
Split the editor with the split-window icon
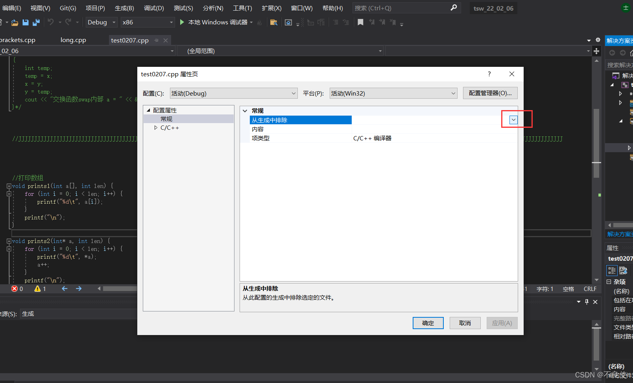click(596, 51)
